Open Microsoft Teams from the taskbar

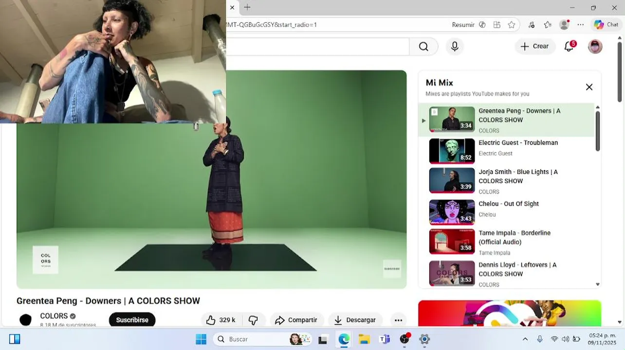tap(385, 339)
